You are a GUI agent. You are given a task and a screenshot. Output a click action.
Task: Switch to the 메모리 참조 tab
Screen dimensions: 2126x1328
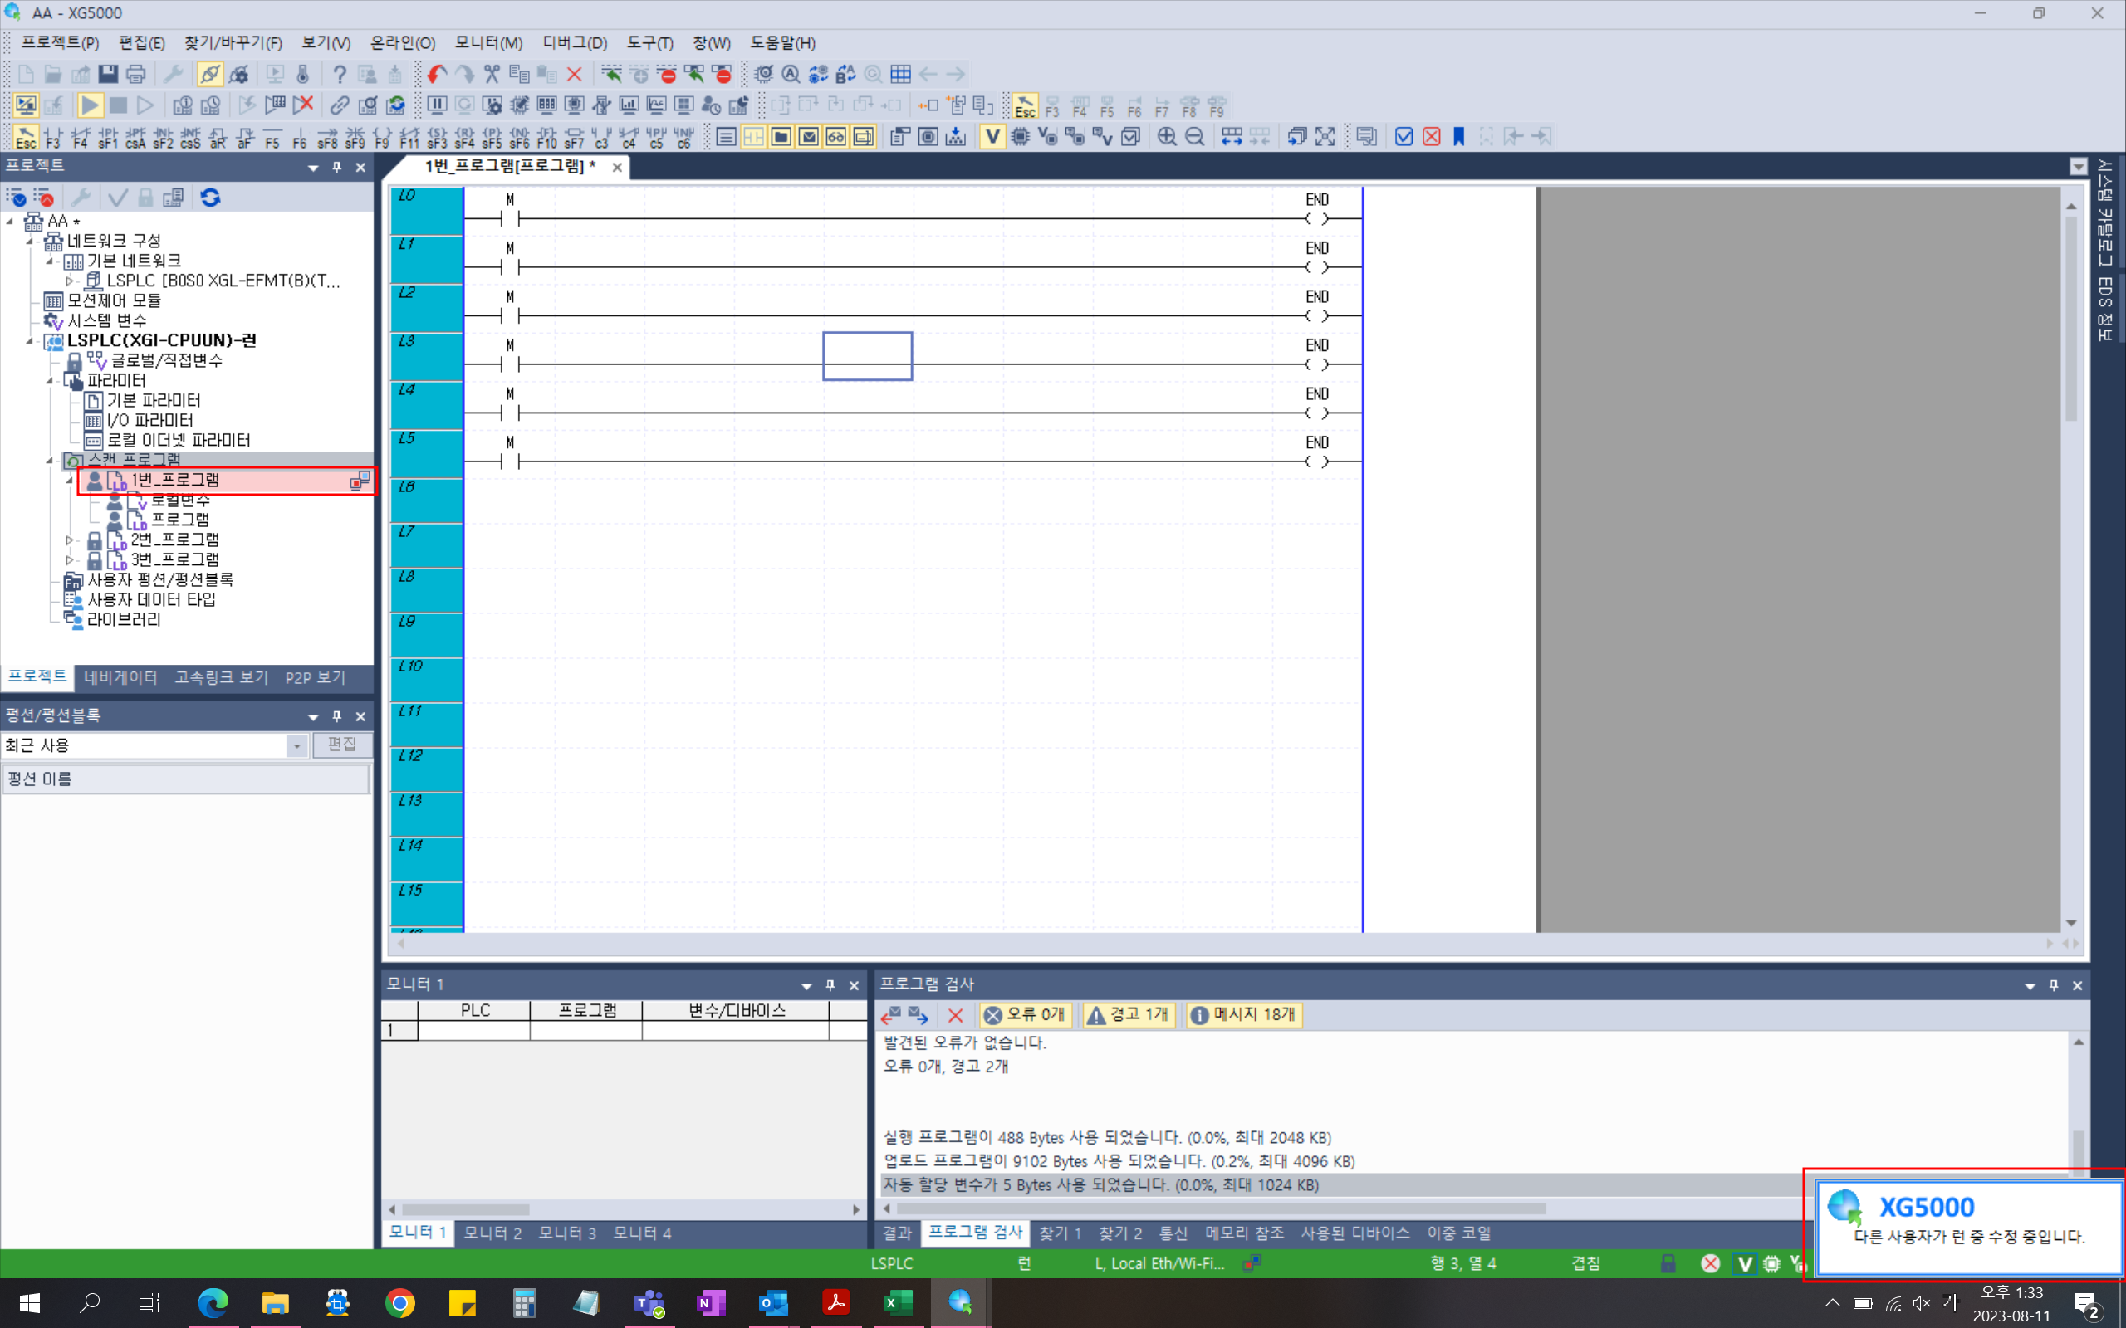pos(1243,1233)
